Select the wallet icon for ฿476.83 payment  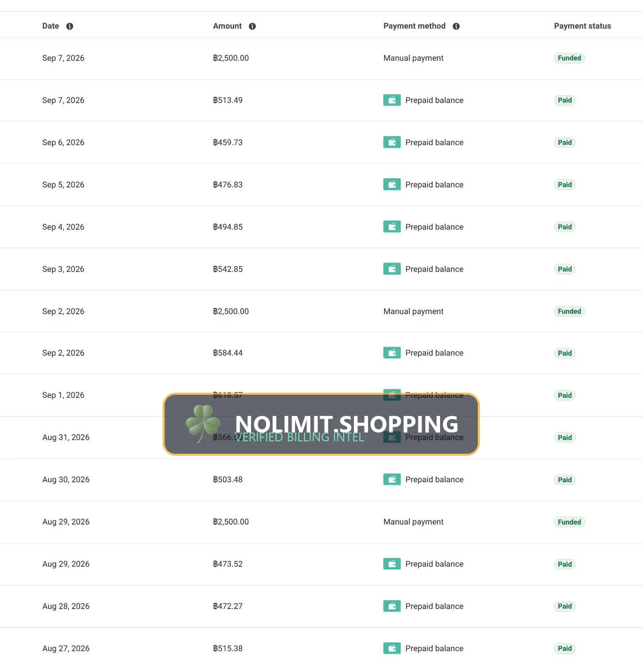(392, 184)
